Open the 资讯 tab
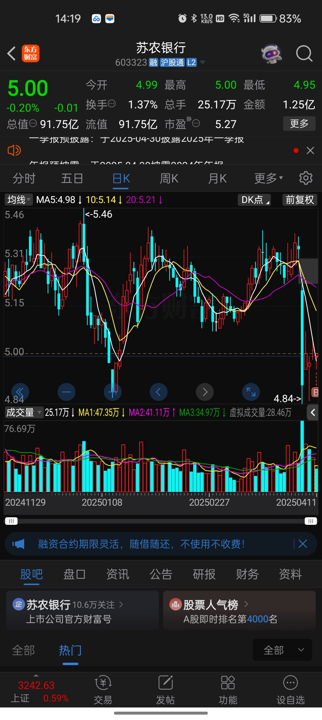The height and width of the screenshot is (720, 322). click(117, 574)
